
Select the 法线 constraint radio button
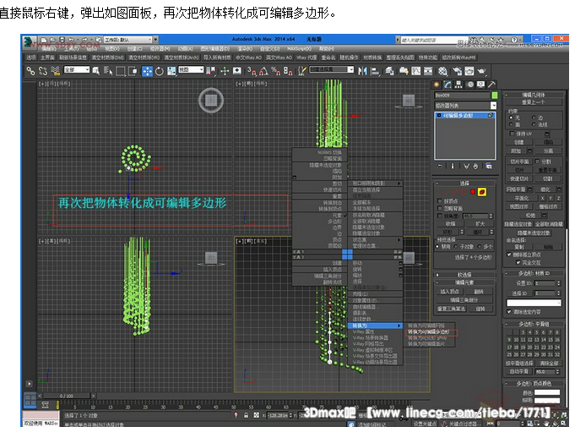point(534,124)
